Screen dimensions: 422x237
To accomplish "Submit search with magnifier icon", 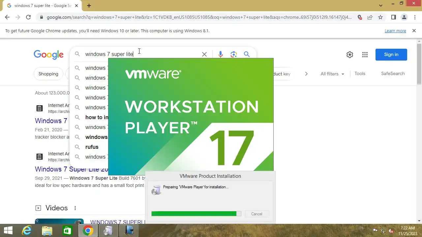I will [x=247, y=54].
